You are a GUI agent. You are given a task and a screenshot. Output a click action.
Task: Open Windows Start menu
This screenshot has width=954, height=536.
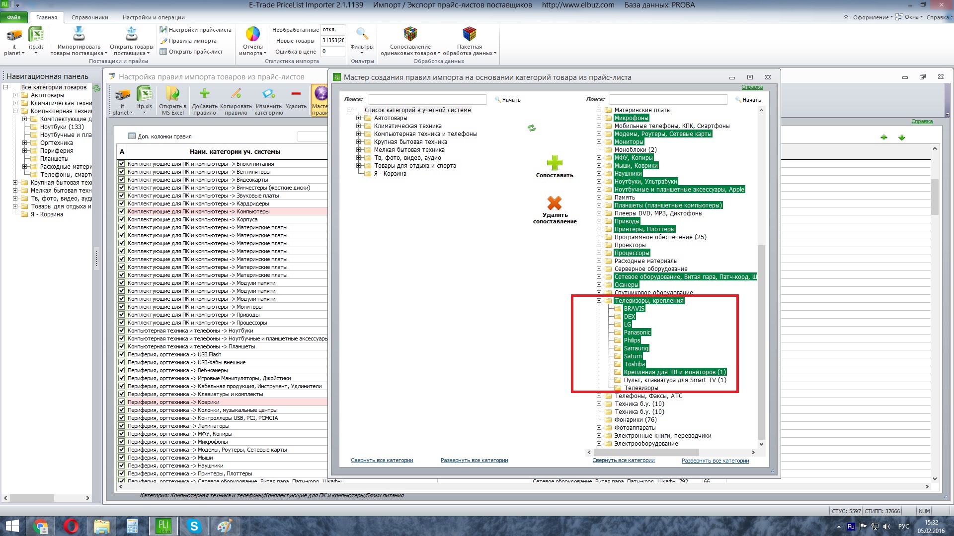[12, 526]
